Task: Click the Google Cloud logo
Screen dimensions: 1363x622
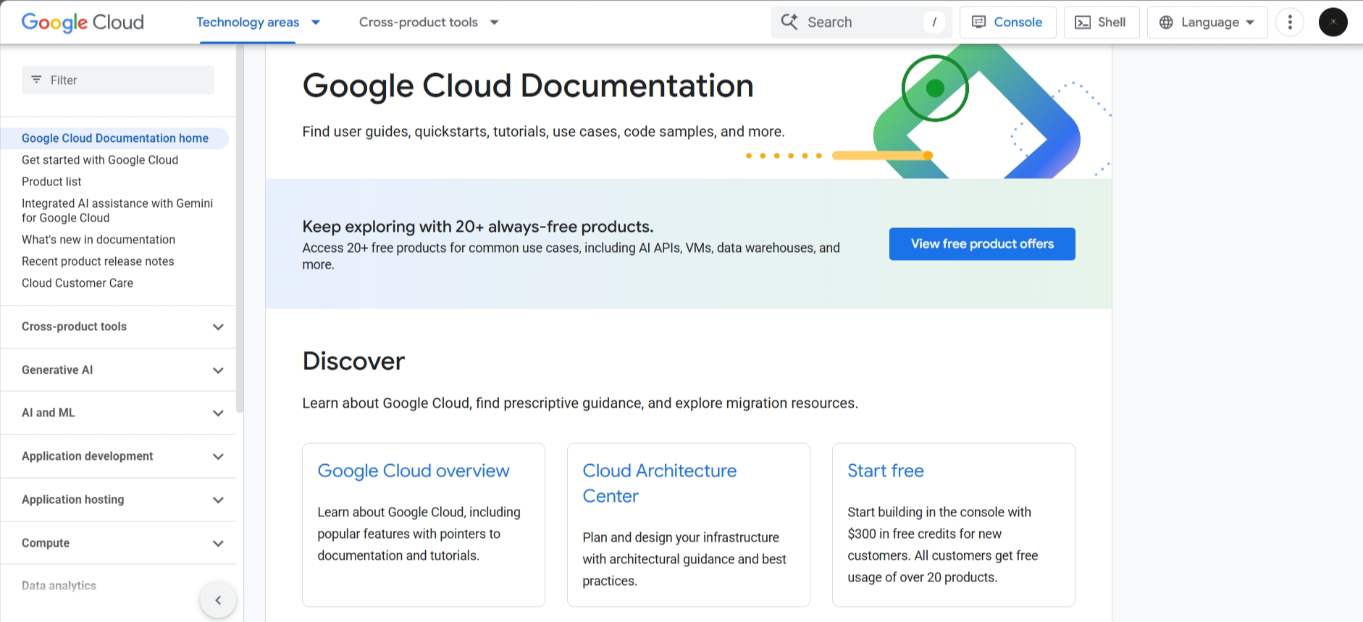Action: pos(83,22)
